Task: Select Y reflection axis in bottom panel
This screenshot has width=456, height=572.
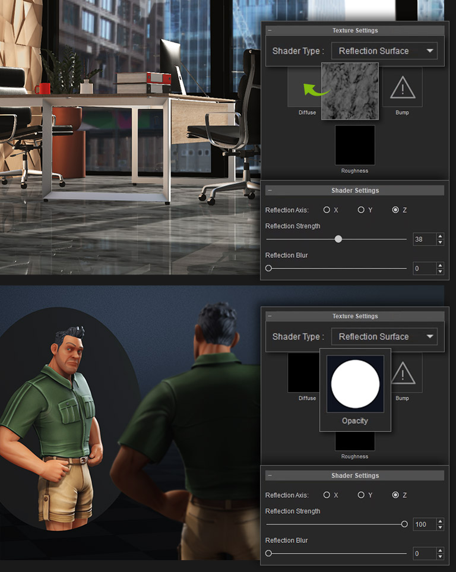Action: click(x=361, y=495)
